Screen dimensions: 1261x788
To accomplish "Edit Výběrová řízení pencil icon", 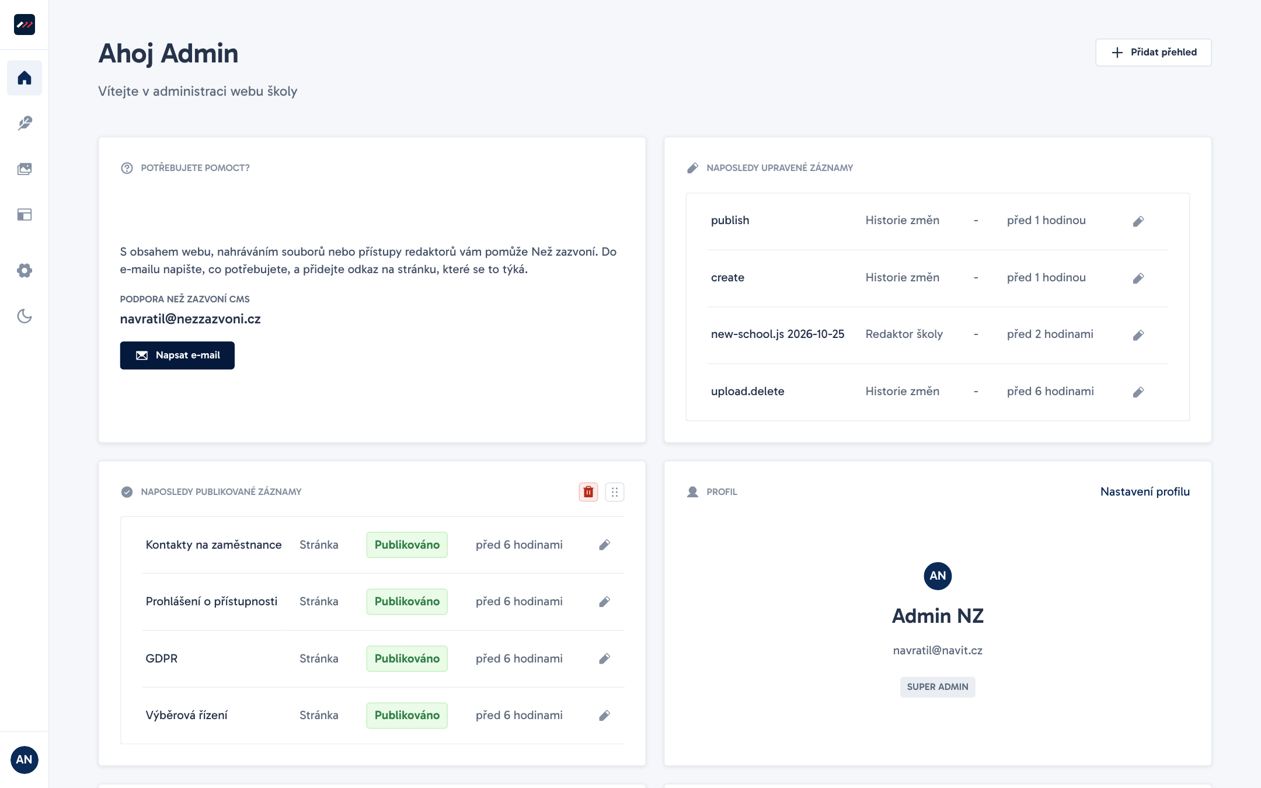I will pyautogui.click(x=605, y=716).
